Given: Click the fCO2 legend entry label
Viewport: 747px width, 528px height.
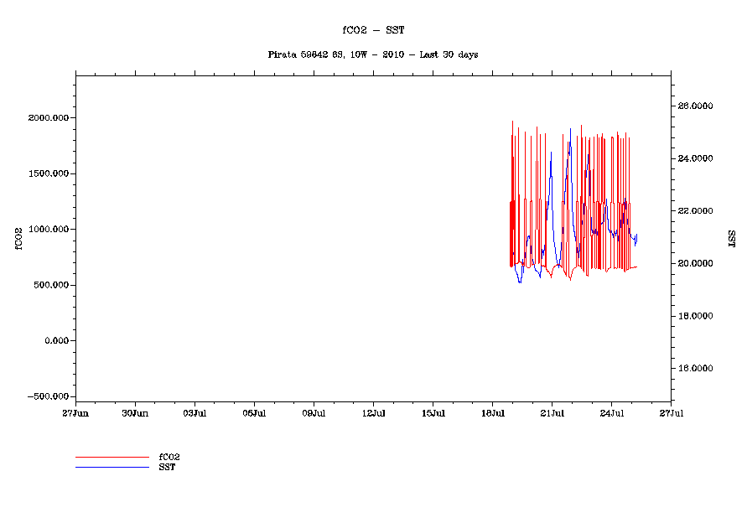Looking at the screenshot, I should (x=169, y=457).
